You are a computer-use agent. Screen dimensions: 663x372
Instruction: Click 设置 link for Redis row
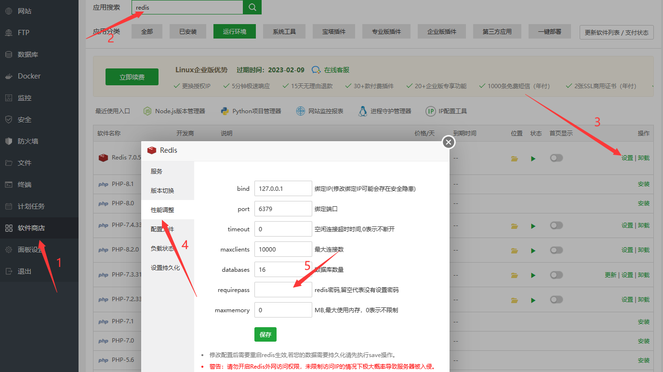(x=627, y=158)
